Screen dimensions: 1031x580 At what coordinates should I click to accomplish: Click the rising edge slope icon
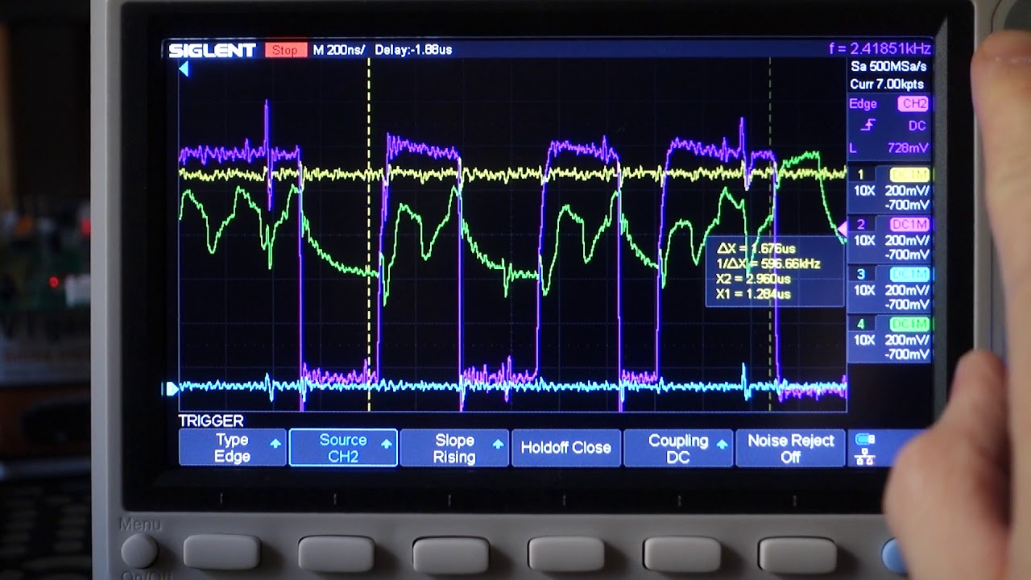pos(868,126)
